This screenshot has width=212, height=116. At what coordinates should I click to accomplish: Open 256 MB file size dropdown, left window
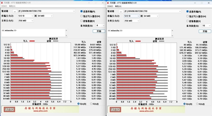coord(26,21)
